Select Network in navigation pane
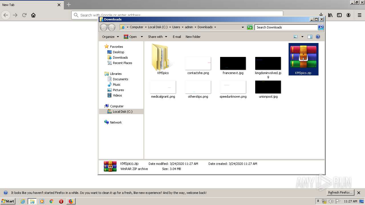365x205 pixels. tap(113, 122)
